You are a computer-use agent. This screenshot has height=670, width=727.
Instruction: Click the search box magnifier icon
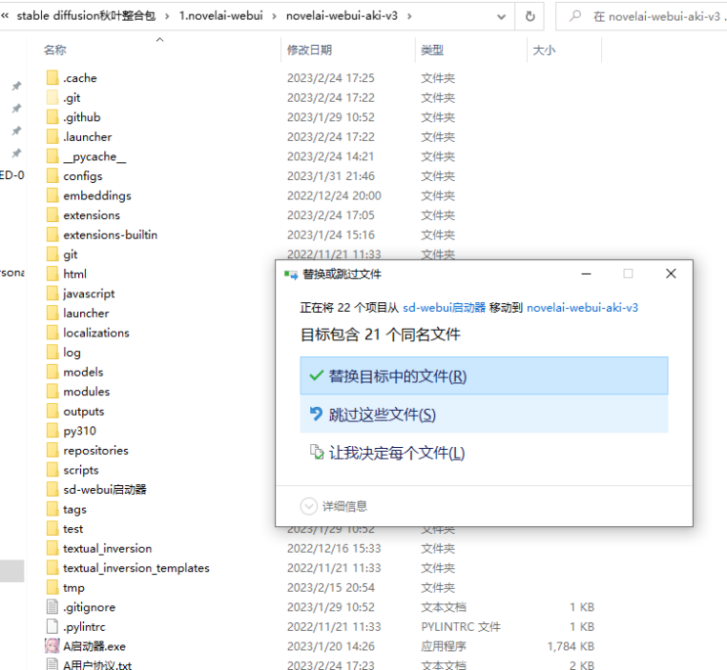(x=575, y=16)
